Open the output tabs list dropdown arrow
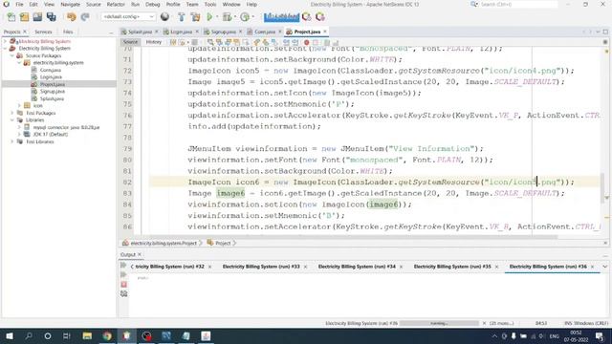This screenshot has height=344, width=612. click(x=605, y=267)
